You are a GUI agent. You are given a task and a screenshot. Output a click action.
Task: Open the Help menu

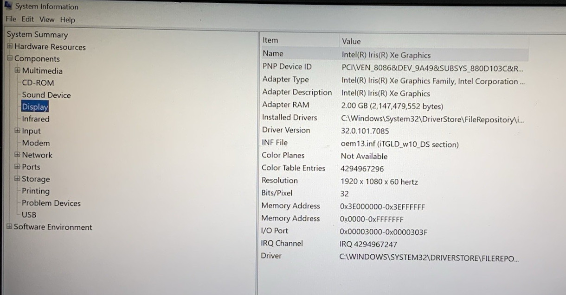point(67,20)
